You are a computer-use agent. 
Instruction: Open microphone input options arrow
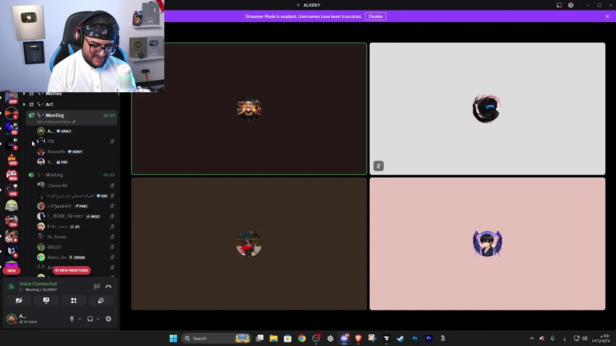click(80, 319)
